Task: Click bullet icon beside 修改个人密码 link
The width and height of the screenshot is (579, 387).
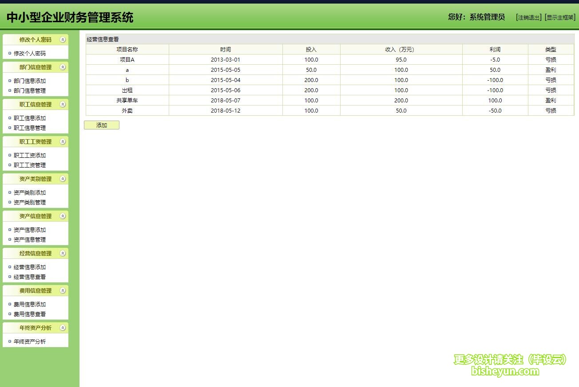Action: [10, 53]
